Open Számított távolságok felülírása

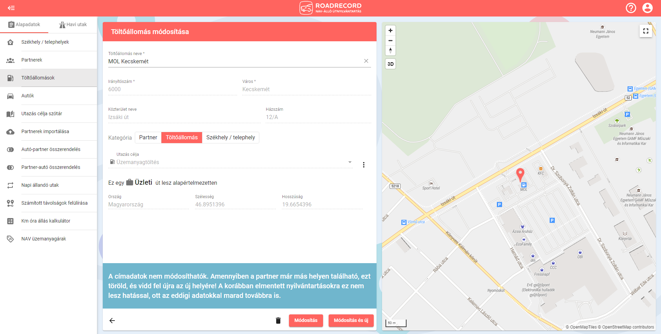pos(48,203)
